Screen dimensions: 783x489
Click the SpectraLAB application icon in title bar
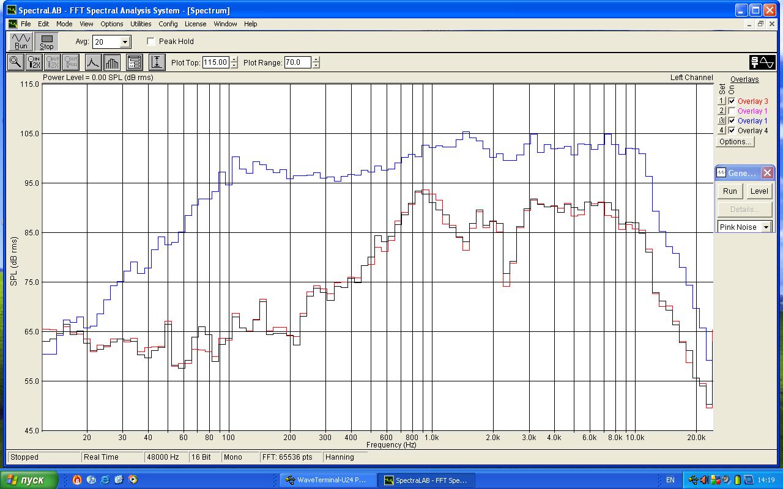(12, 10)
